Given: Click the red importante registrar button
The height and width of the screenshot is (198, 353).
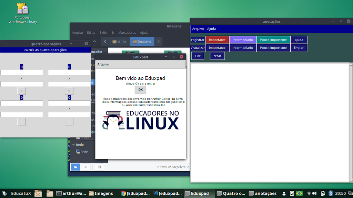Looking at the screenshot, I should coord(217,40).
